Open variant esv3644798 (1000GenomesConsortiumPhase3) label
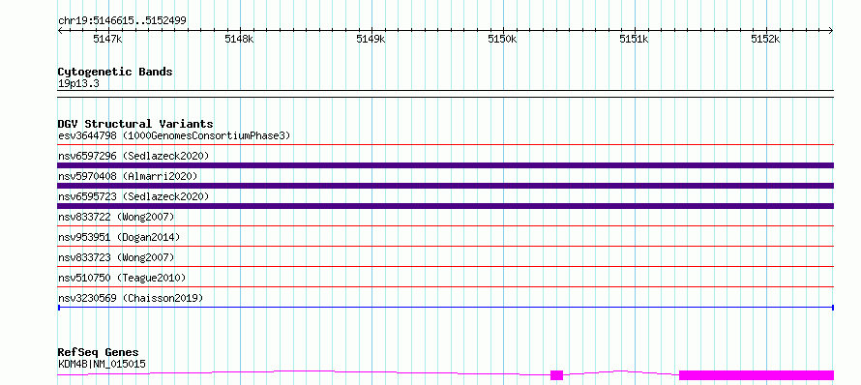This screenshot has height=385, width=861. (174, 135)
